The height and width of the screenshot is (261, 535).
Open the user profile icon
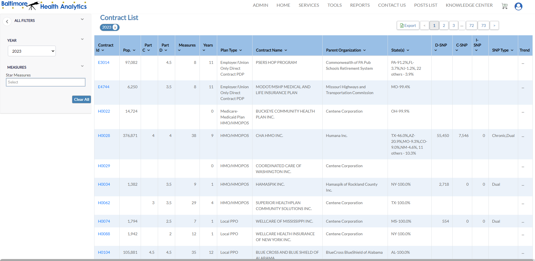coord(518,6)
